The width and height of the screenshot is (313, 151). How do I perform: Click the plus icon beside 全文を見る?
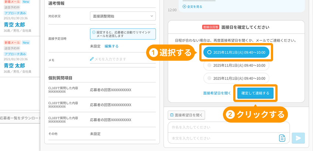tap(185, 7)
